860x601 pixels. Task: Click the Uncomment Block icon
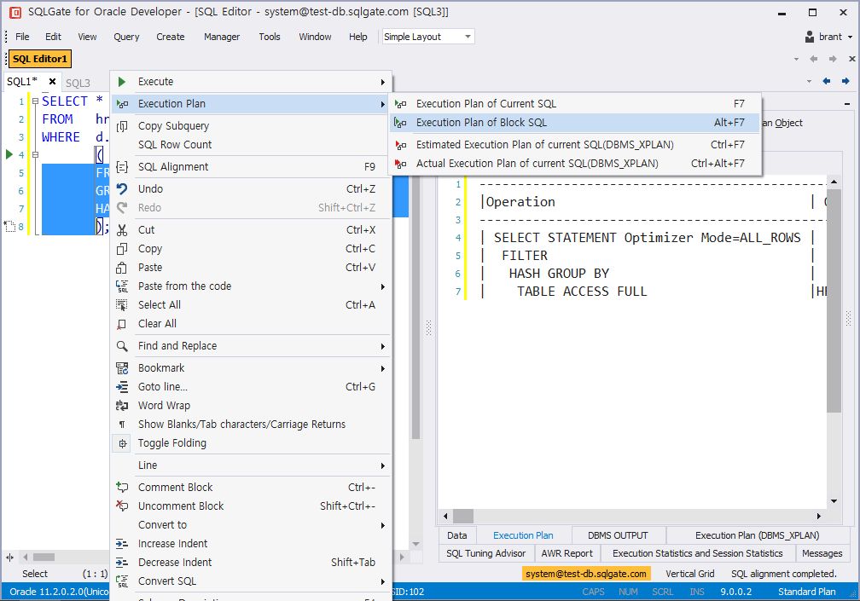[x=122, y=506]
